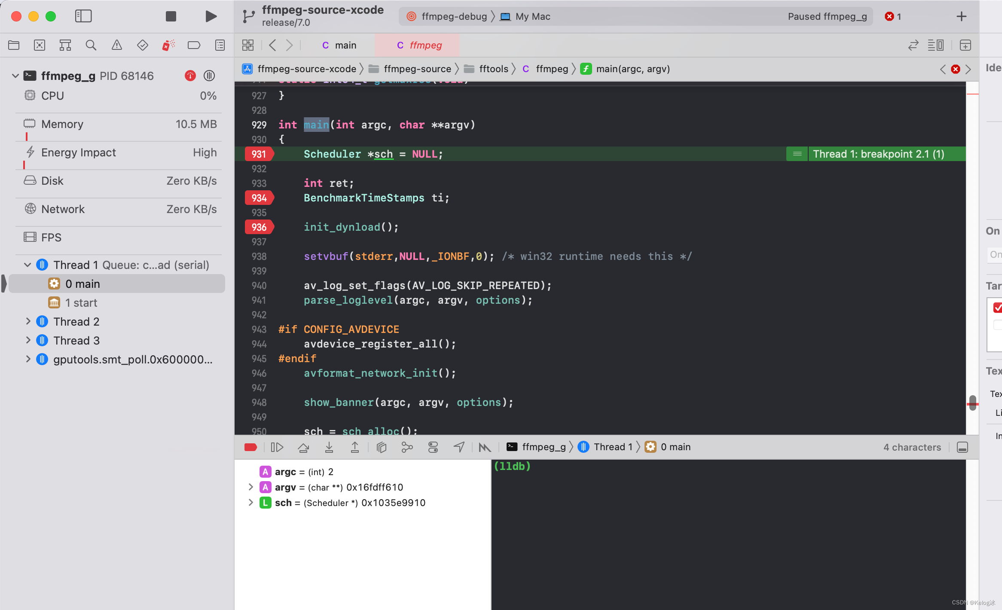Deactivate all breakpoints toggle
Screen dimensions: 1002x610
coord(250,447)
